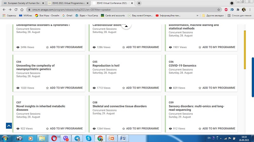Add C09 Sensory disorders to my programme
Screen dimensions: 254x142
(217, 128)
